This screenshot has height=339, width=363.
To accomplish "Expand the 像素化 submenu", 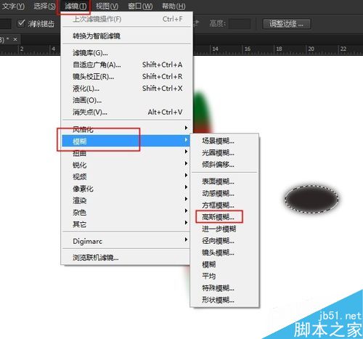I will (x=126, y=189).
